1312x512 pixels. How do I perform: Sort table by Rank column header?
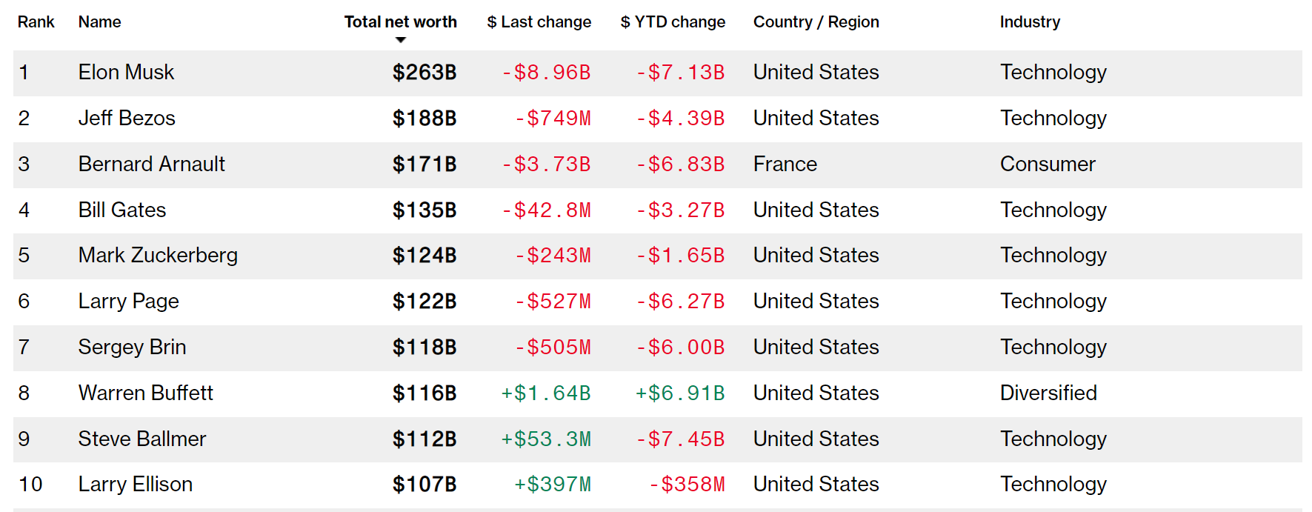36,22
